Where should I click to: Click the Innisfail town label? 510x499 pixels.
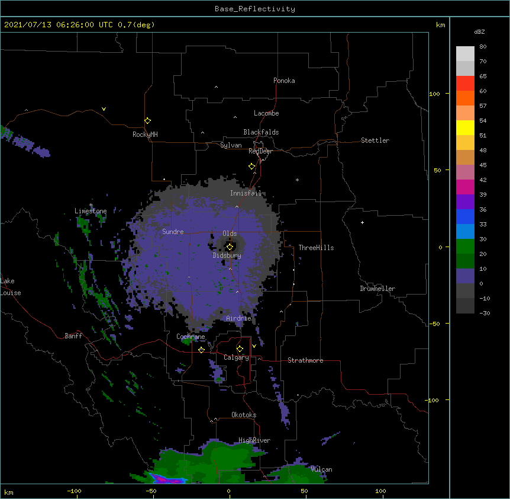click(x=246, y=193)
